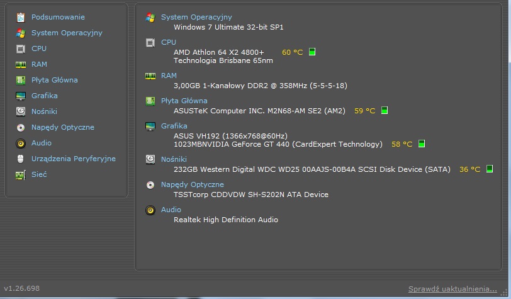The height and width of the screenshot is (299, 511).
Task: Click the green temperature indicator beside 58 °C
Action: [422, 144]
